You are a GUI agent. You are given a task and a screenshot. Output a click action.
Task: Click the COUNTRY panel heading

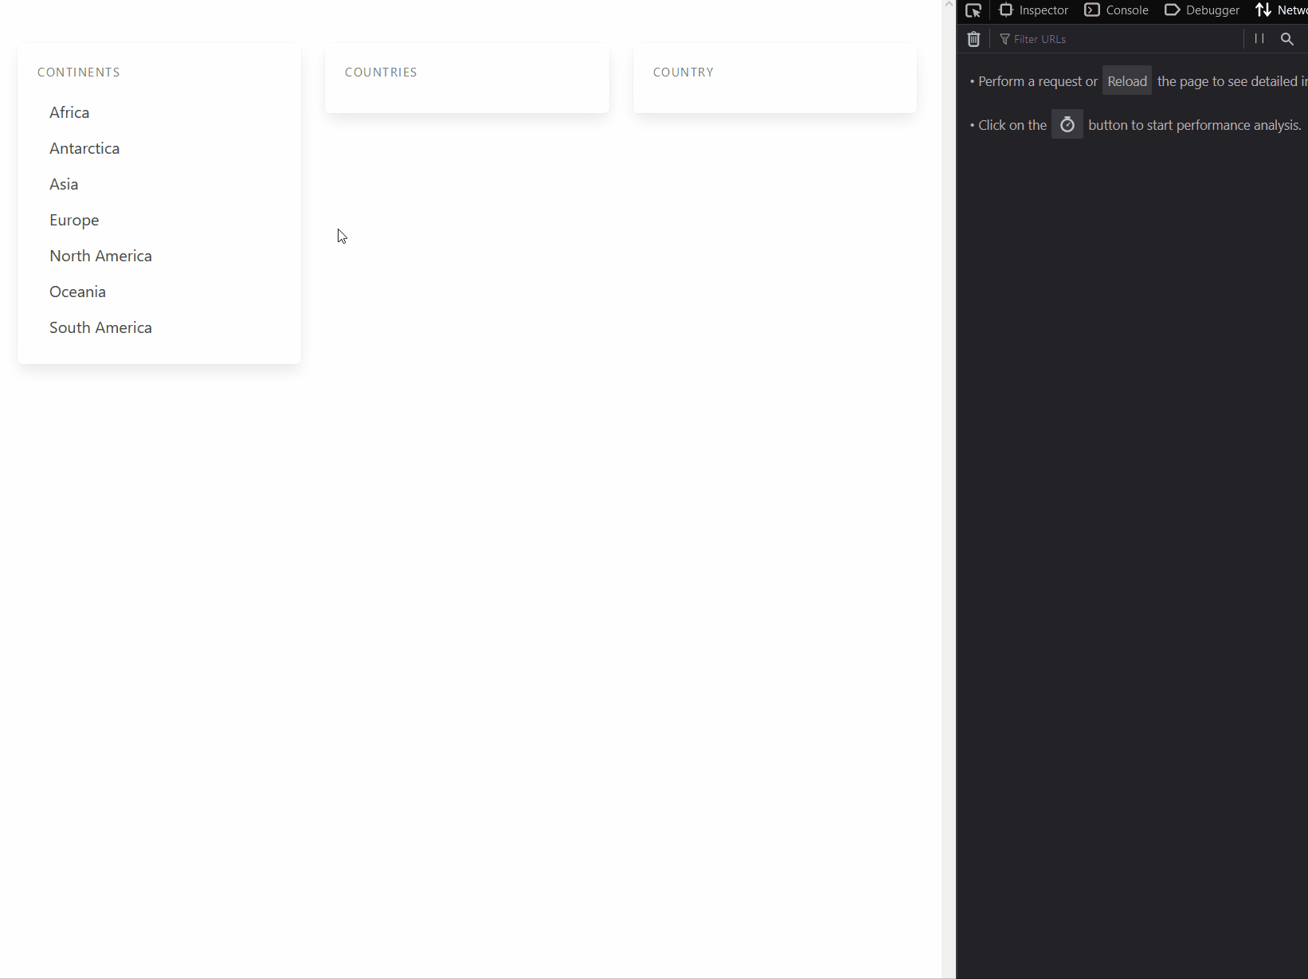[x=683, y=72]
